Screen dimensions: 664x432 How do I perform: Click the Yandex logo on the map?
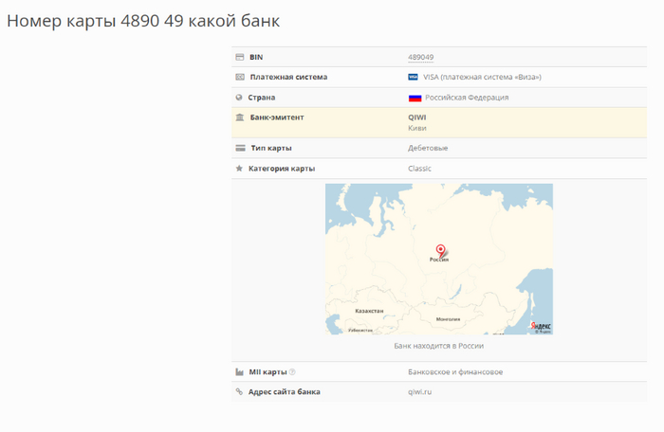pyautogui.click(x=540, y=325)
